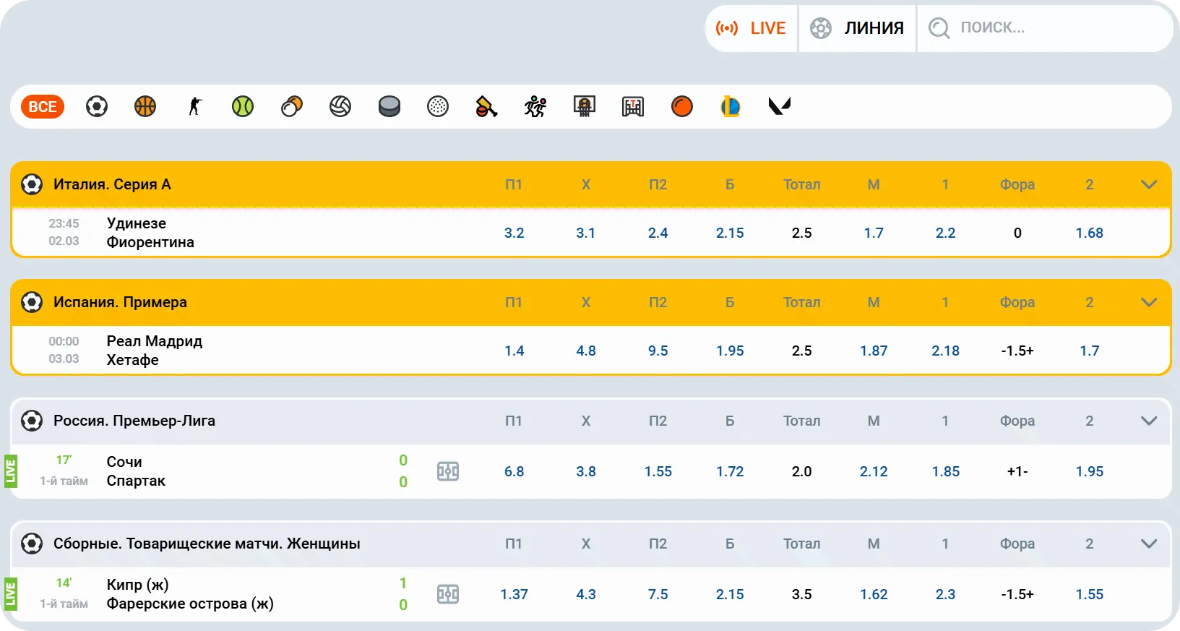Select the ВСЕ all-sports filter
1180x631 pixels.
43,107
